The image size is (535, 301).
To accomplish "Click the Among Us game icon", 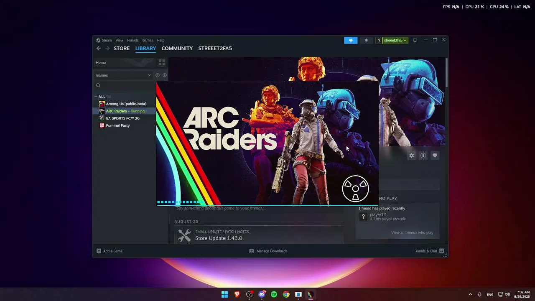I will coord(102,104).
